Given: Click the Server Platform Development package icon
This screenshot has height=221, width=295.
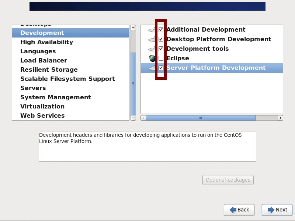Looking at the screenshot, I should tap(152, 68).
